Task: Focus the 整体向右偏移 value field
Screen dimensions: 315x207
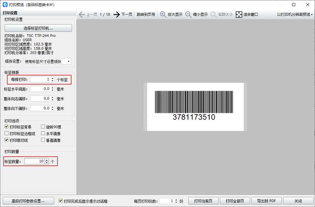Action: click(x=40, y=99)
